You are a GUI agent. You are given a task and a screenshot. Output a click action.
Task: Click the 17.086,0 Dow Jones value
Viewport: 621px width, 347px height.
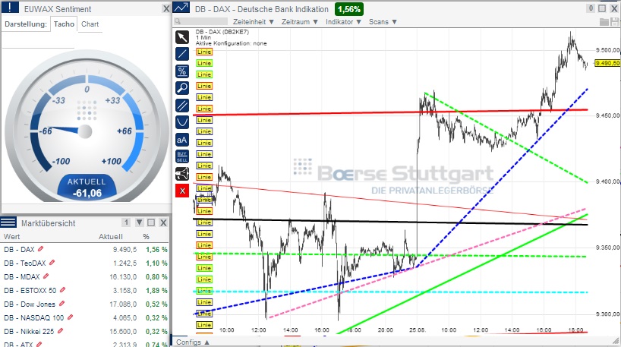coord(123,304)
